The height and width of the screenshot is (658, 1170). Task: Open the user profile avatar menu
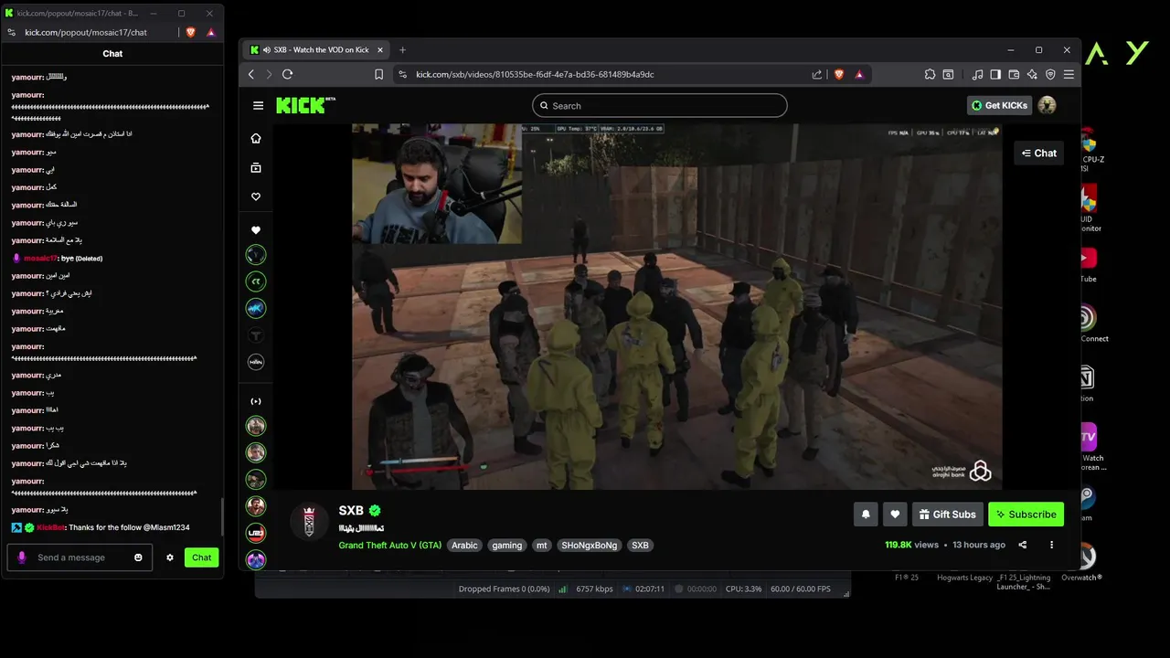pos(1048,105)
